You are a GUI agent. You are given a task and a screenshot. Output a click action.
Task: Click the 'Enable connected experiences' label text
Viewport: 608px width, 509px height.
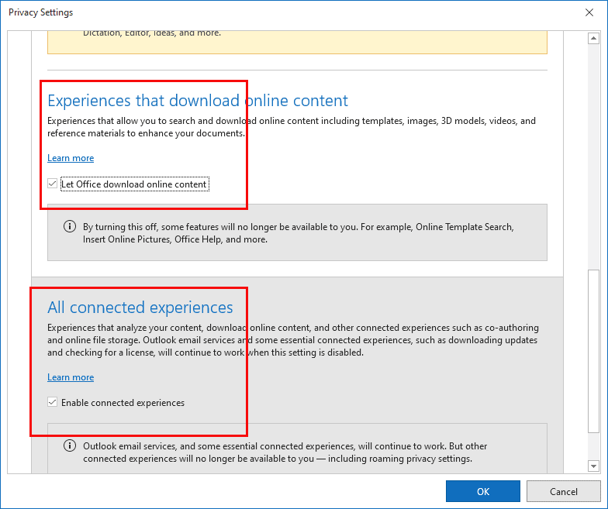pyautogui.click(x=123, y=403)
